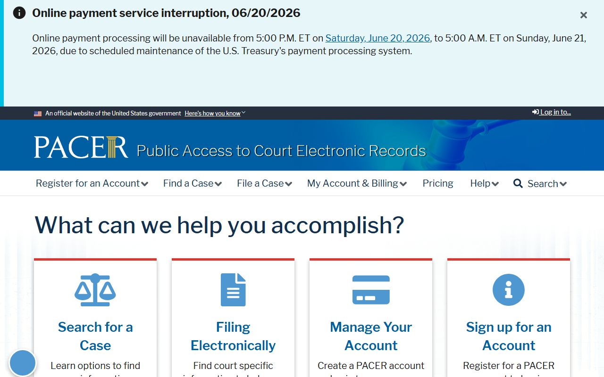Expand the Find a Case menu

pyautogui.click(x=193, y=183)
